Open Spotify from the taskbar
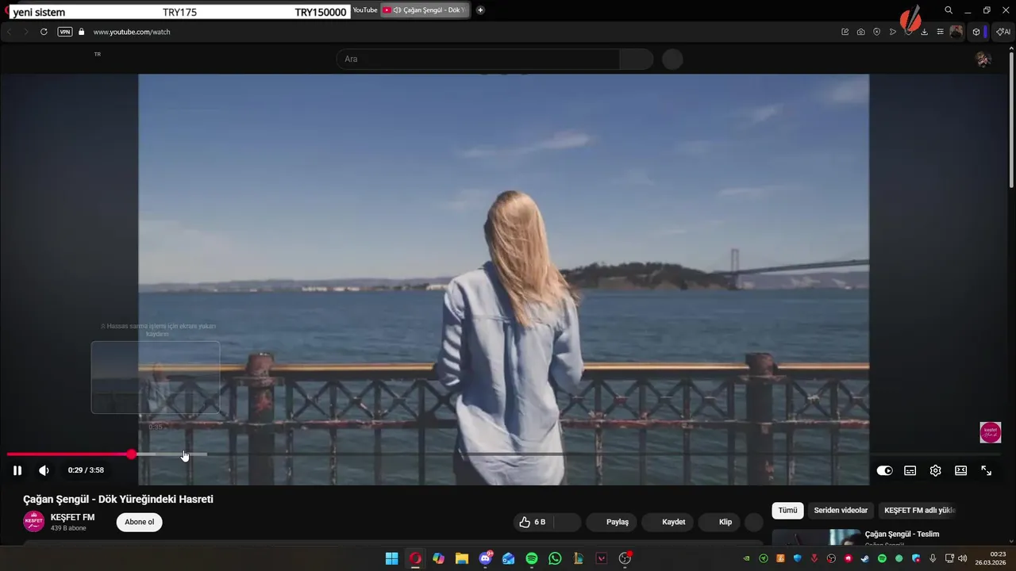 532,558
